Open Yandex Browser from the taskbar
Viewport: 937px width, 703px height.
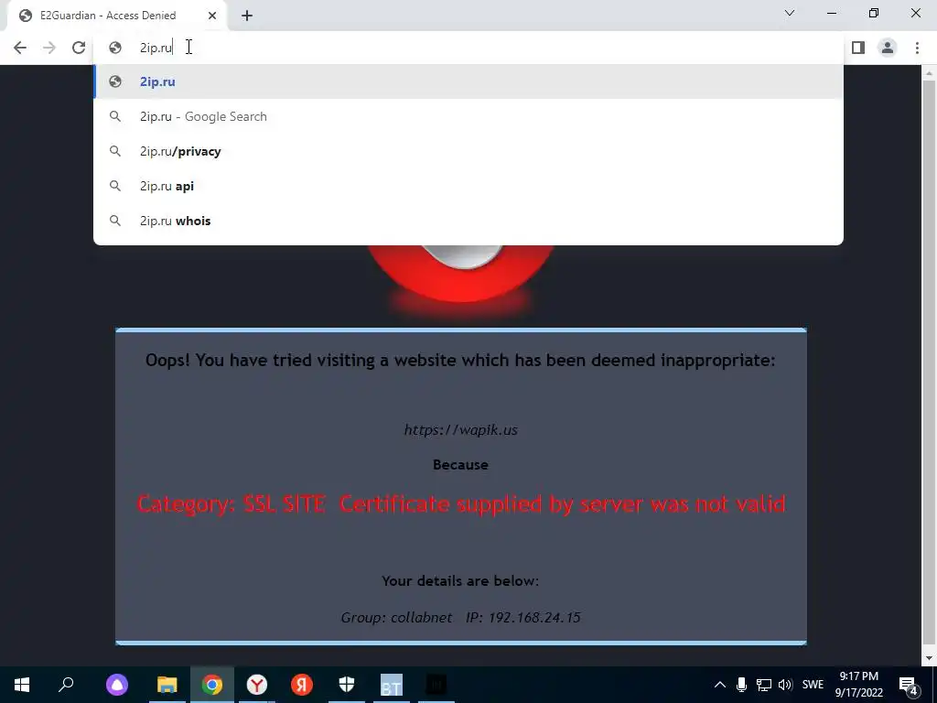click(x=257, y=685)
